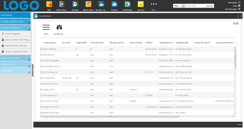244x129 pixels.
Task: Click the Hilfe question mark icon
Action: (x=239, y=6)
